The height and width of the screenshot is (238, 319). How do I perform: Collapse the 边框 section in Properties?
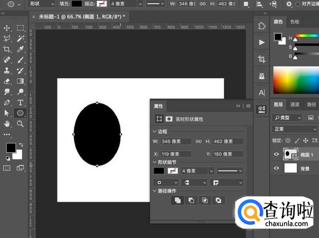155,132
